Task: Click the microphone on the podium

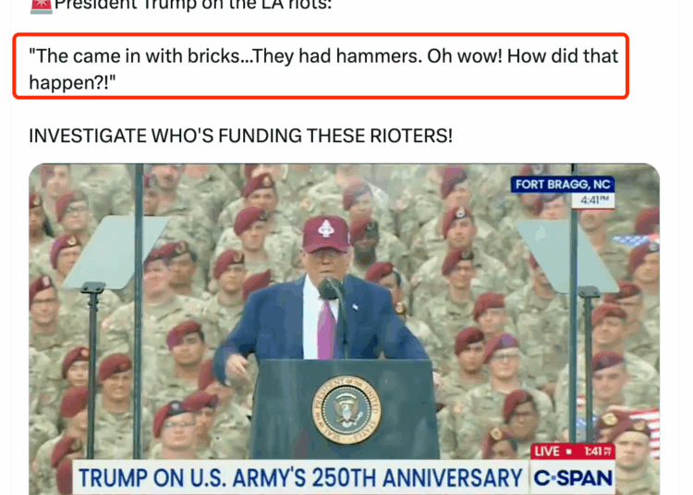Action: tap(329, 288)
